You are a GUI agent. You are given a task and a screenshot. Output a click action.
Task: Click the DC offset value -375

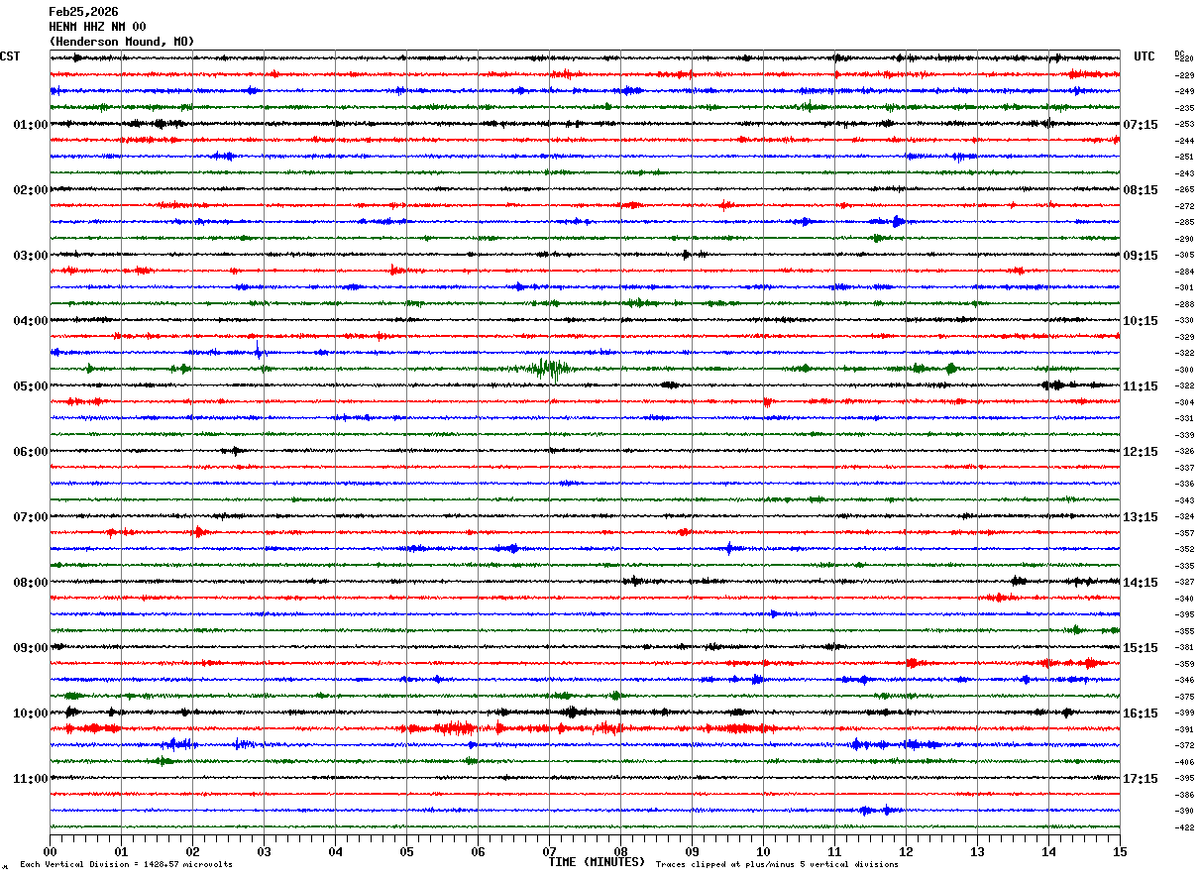pos(1184,697)
